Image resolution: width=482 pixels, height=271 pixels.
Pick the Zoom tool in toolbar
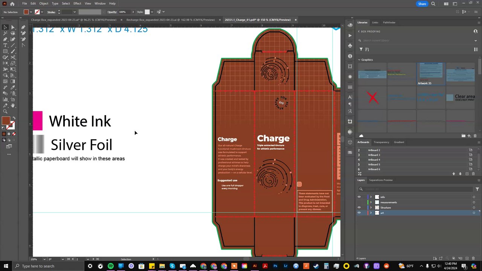(x=5, y=112)
